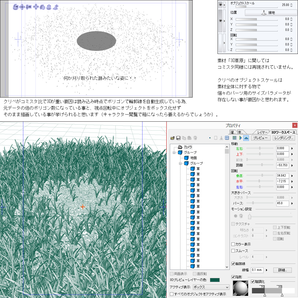This screenshot has height=298, width=298.
Task: Select the カメラ item in the tree
Action: point(188,147)
